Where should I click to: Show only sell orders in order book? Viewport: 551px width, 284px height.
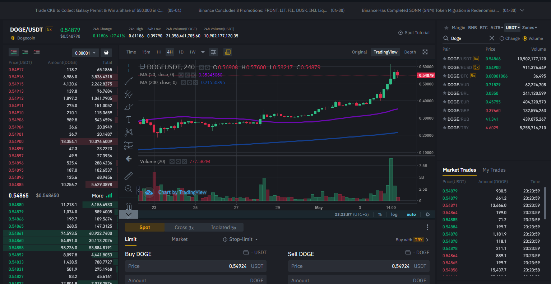(x=37, y=52)
